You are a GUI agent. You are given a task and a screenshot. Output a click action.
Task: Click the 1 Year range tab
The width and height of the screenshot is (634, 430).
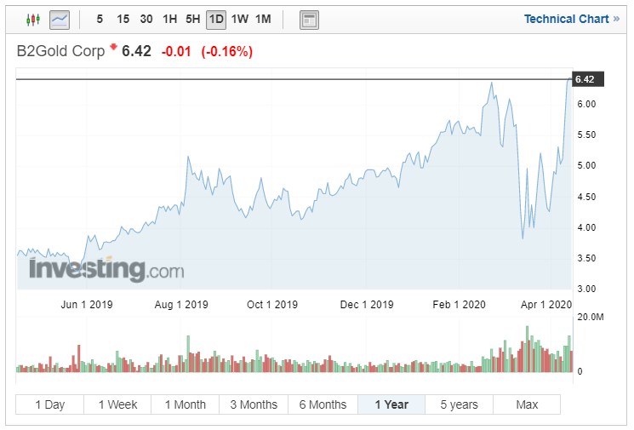(391, 404)
